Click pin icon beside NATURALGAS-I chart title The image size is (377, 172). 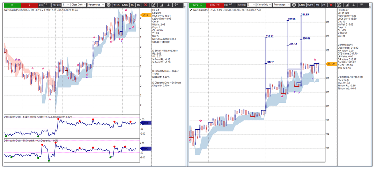(x=191, y=10)
